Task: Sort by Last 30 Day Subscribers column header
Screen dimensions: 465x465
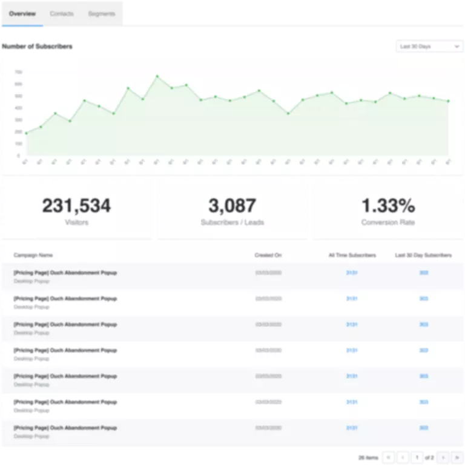Action: pos(423,256)
